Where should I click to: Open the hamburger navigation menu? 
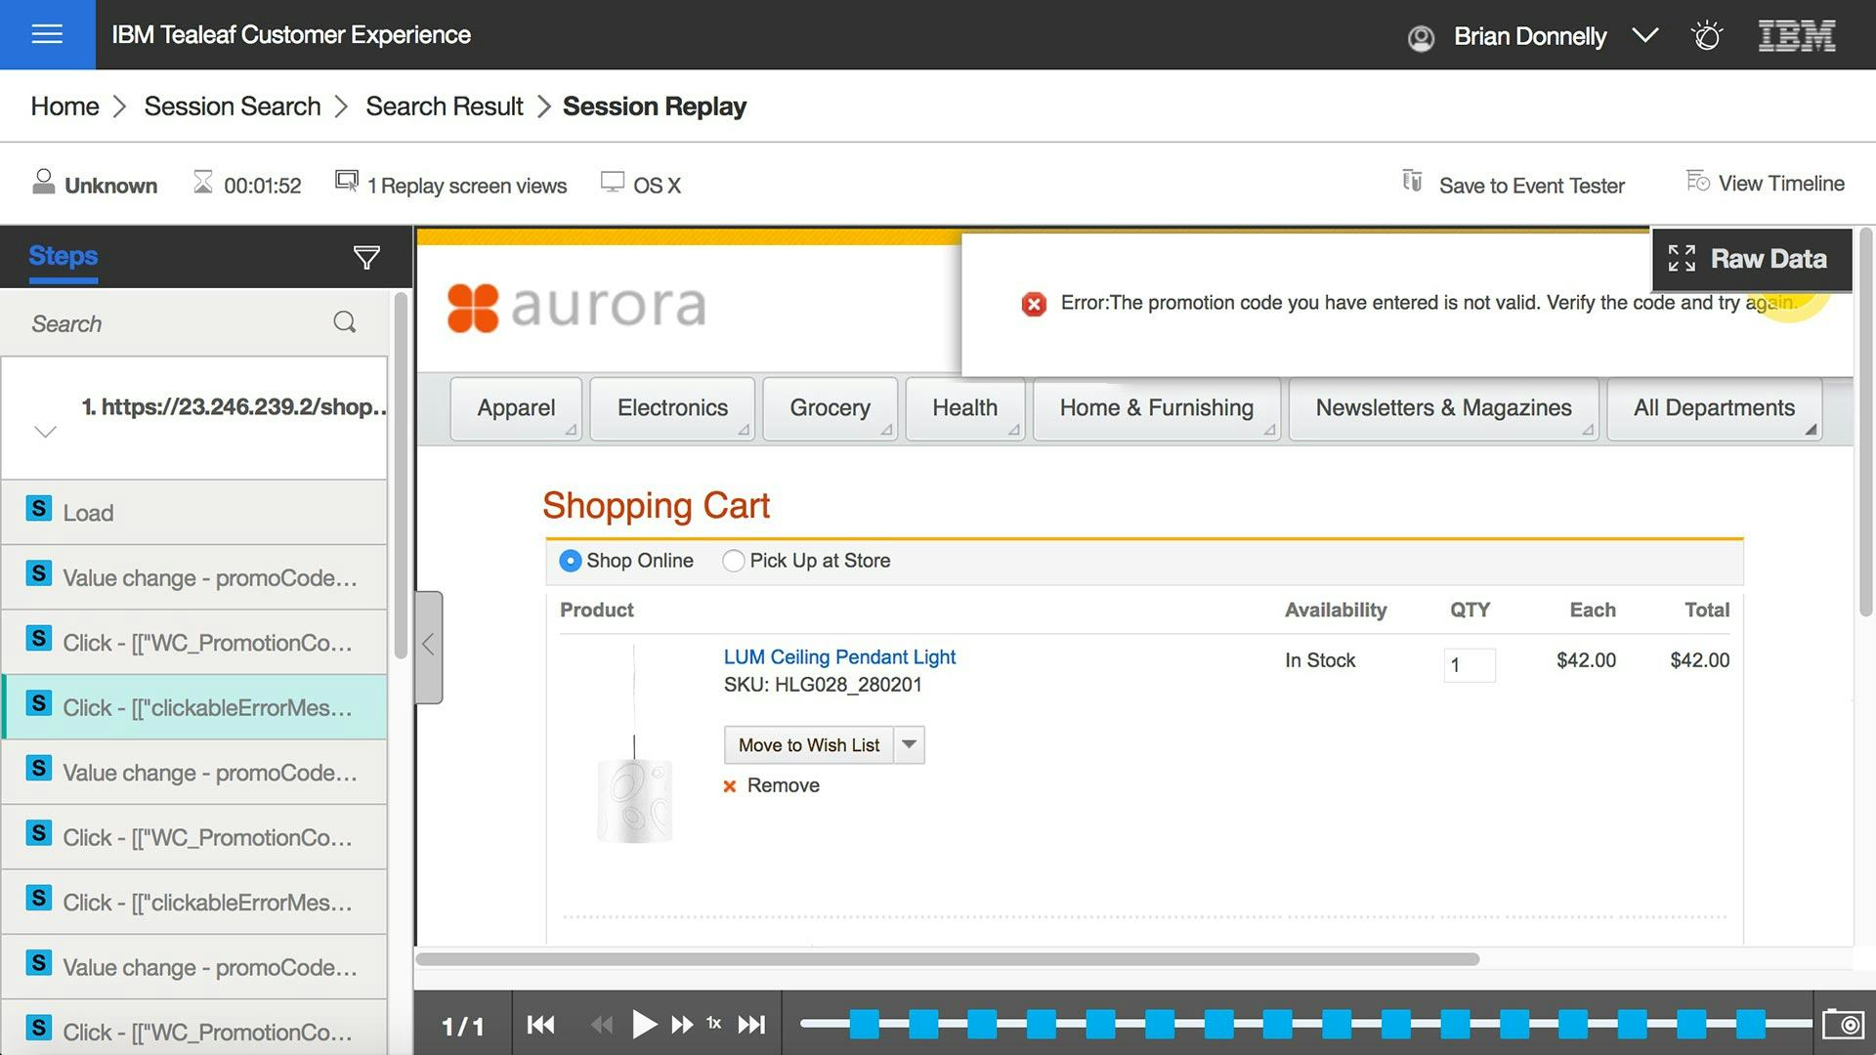46,34
